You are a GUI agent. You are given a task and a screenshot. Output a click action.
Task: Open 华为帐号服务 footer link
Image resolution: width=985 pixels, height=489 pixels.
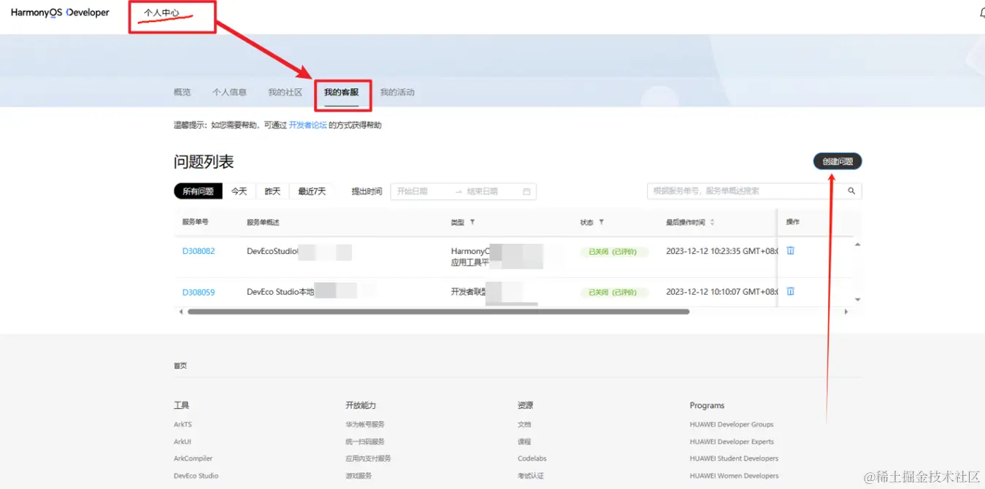coord(365,424)
